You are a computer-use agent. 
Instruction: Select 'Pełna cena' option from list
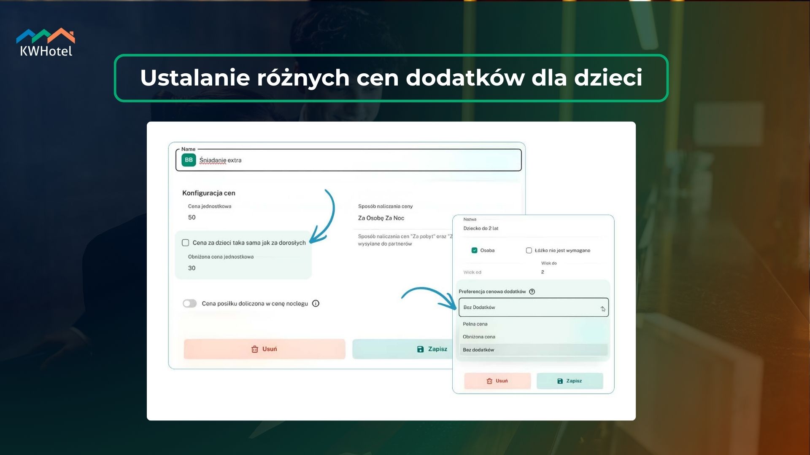coord(475,324)
